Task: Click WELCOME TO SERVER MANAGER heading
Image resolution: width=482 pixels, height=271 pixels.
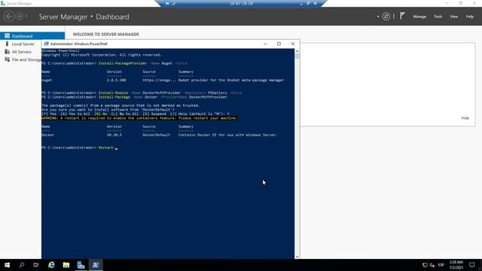Action: [105, 34]
